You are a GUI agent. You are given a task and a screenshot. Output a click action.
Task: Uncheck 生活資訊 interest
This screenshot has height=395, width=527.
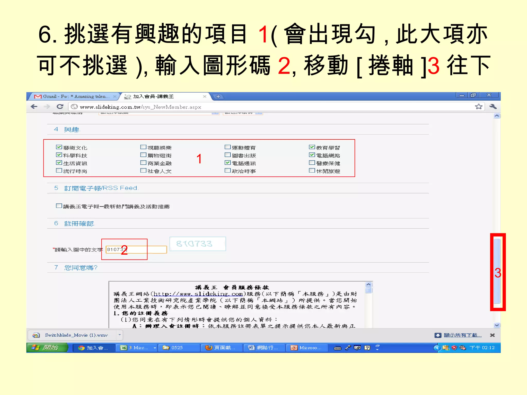tap(59, 163)
